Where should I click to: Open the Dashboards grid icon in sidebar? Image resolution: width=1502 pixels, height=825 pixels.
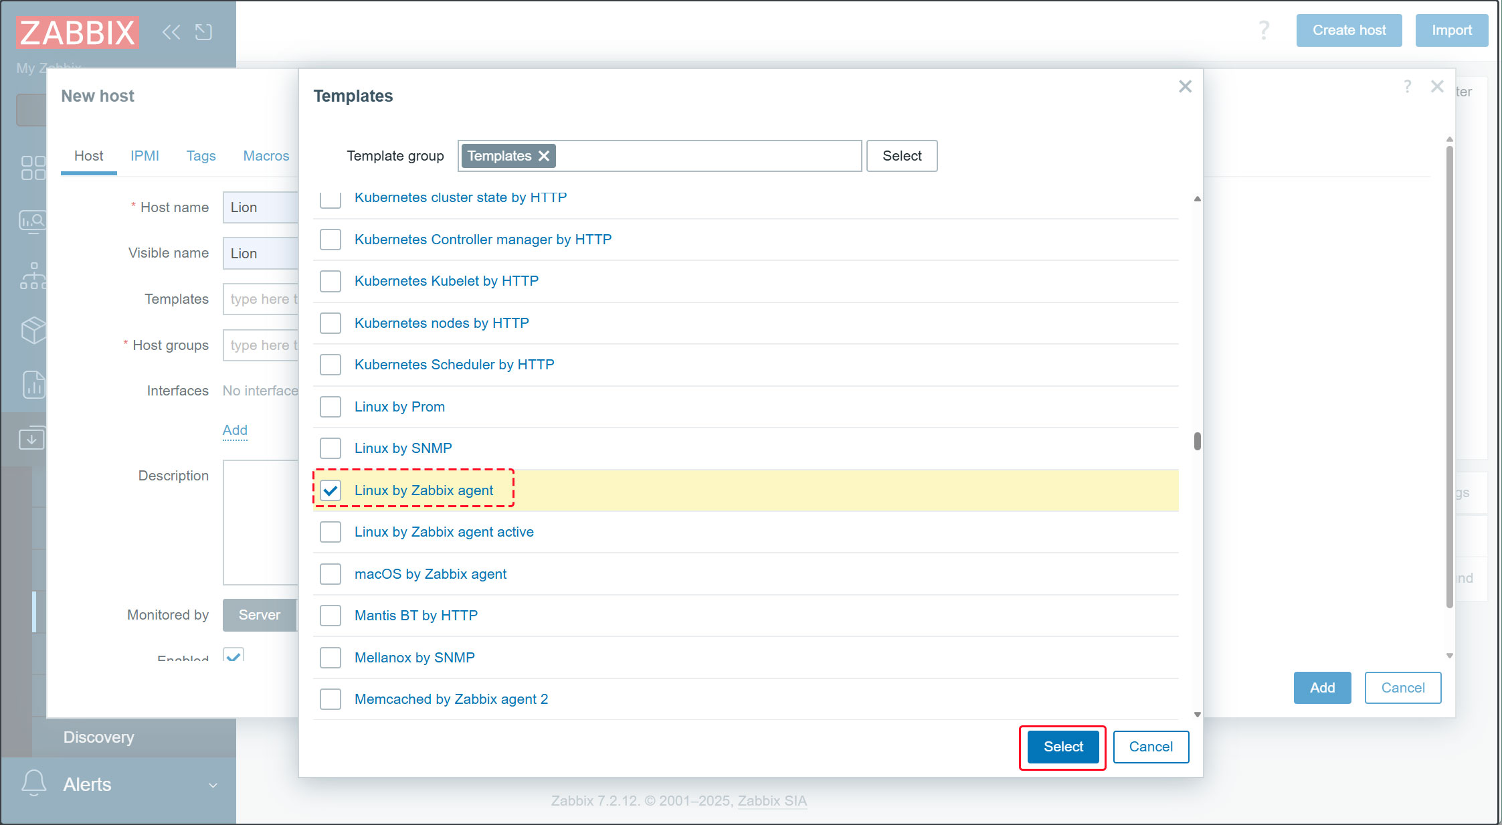(x=33, y=168)
